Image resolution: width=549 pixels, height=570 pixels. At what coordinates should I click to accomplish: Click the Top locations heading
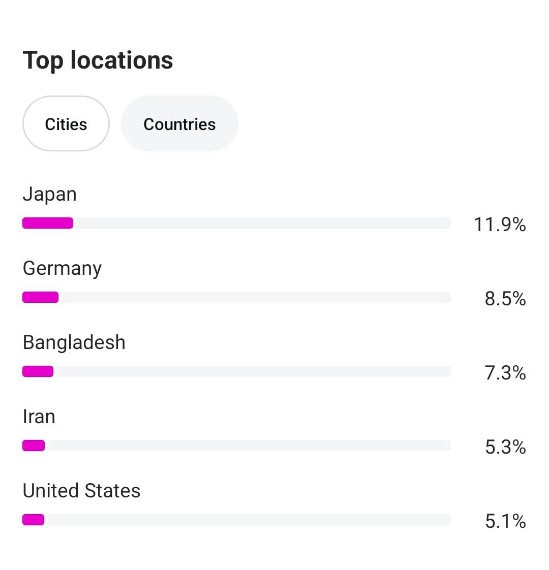pos(98,60)
